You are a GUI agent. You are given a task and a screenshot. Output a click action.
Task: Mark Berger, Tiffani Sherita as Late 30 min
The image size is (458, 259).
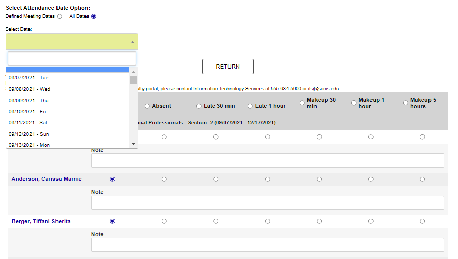click(x=216, y=221)
